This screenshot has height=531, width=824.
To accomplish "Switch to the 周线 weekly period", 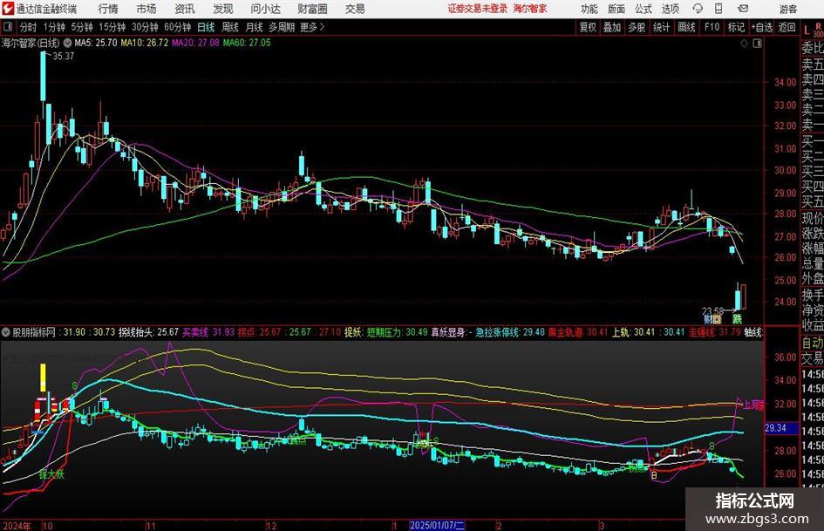I will click(x=230, y=27).
